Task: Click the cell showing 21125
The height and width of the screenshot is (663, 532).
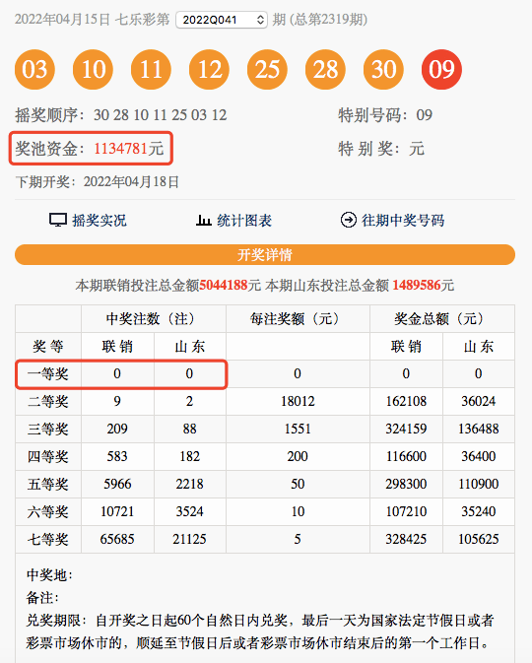Action: [x=189, y=540]
